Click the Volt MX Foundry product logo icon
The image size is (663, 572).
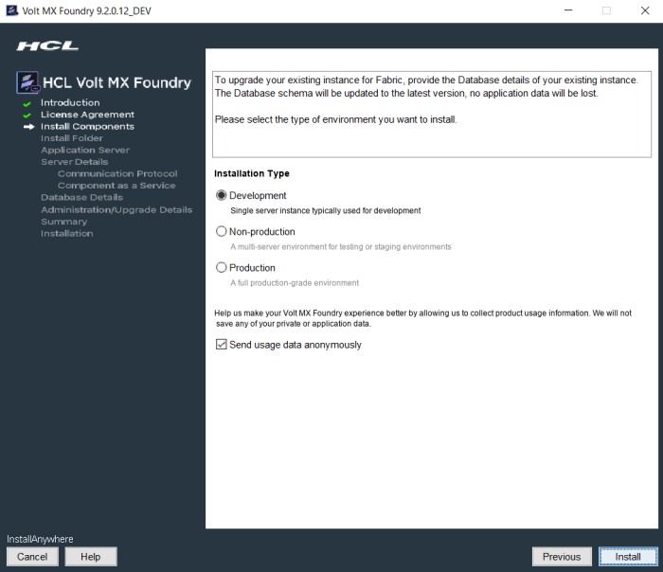[x=28, y=82]
